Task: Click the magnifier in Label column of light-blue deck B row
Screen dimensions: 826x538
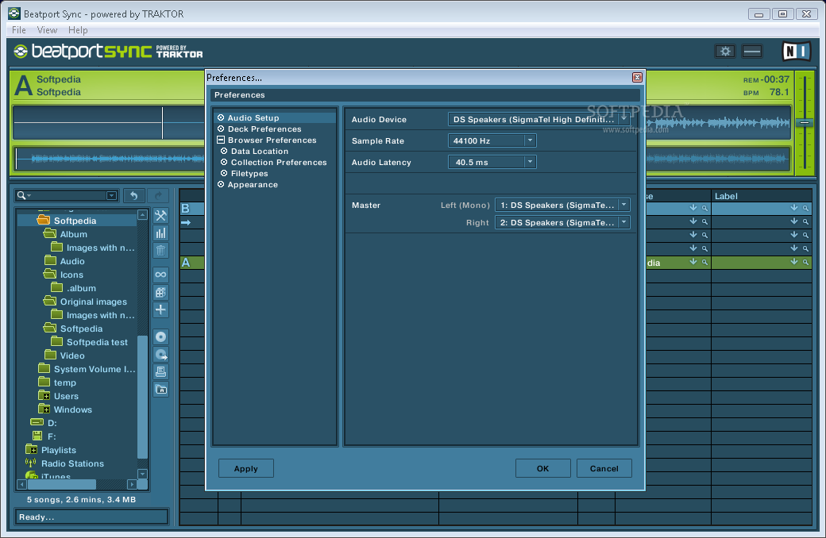Action: [x=805, y=209]
